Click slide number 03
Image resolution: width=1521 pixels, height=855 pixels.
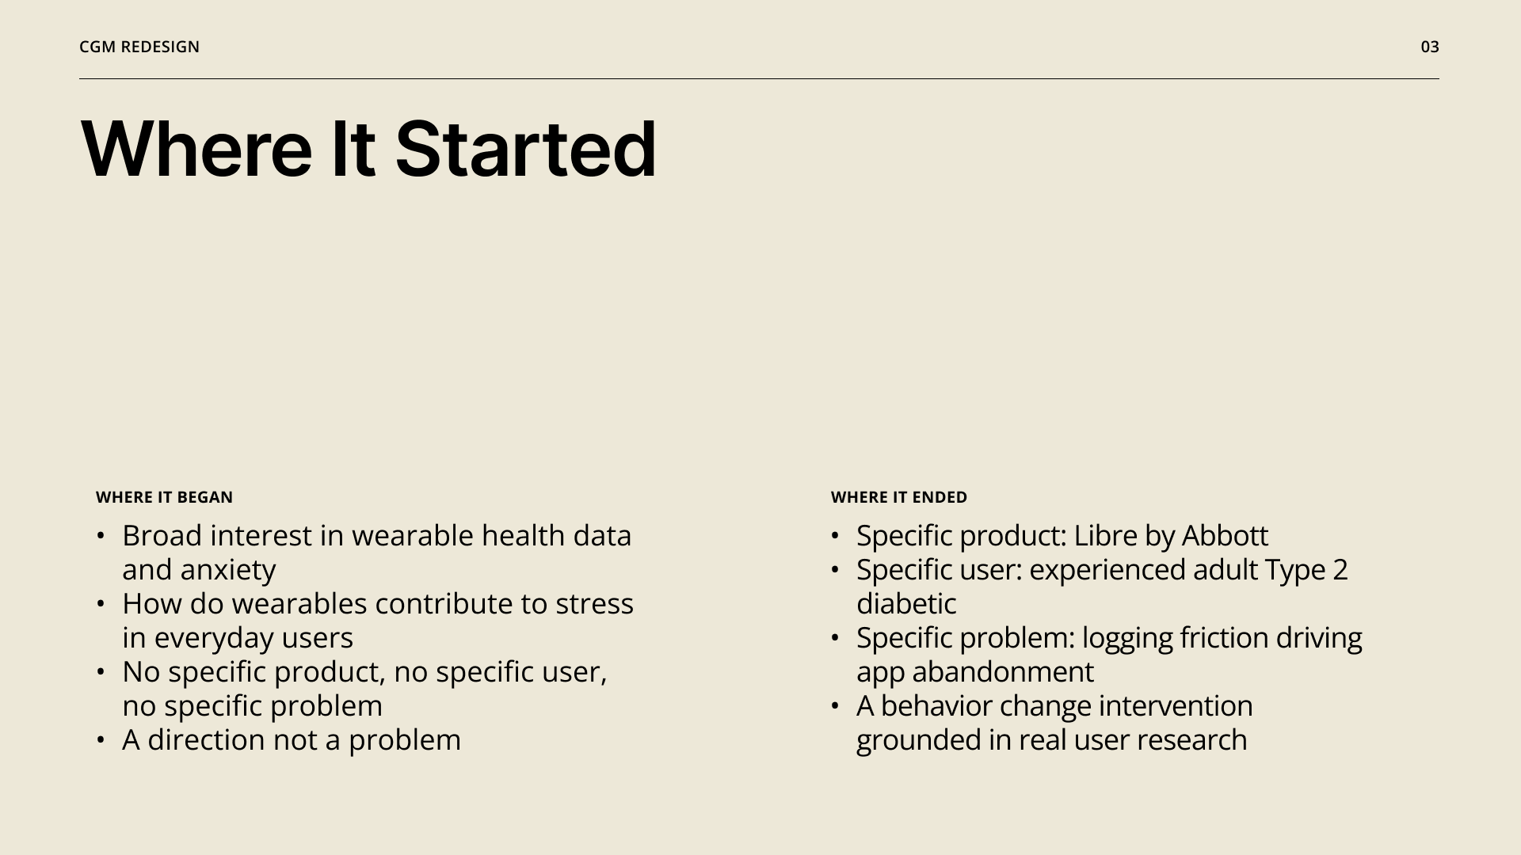1430,47
